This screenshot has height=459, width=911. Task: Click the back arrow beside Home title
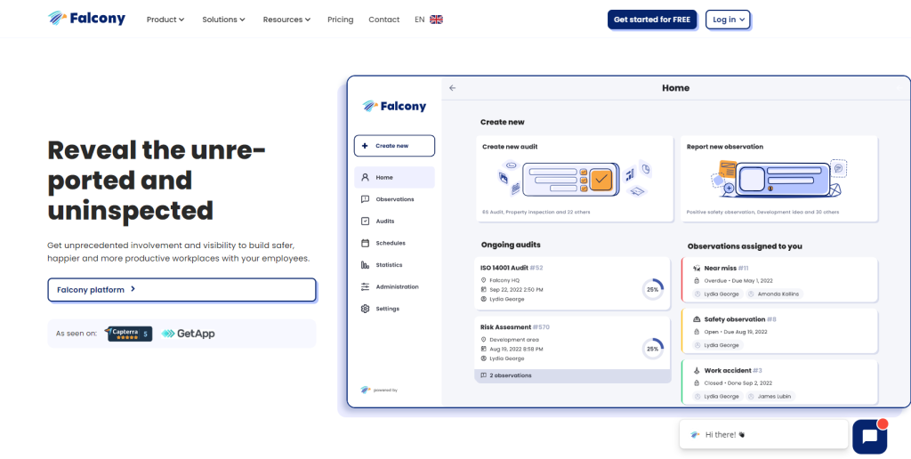coord(452,88)
